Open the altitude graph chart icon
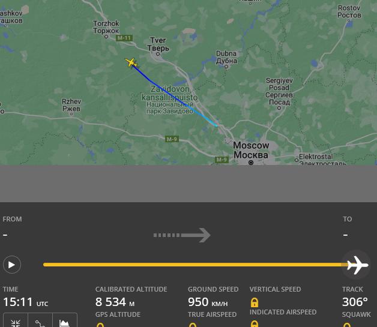Image resolution: width=377 pixels, height=327 pixels. [64, 323]
